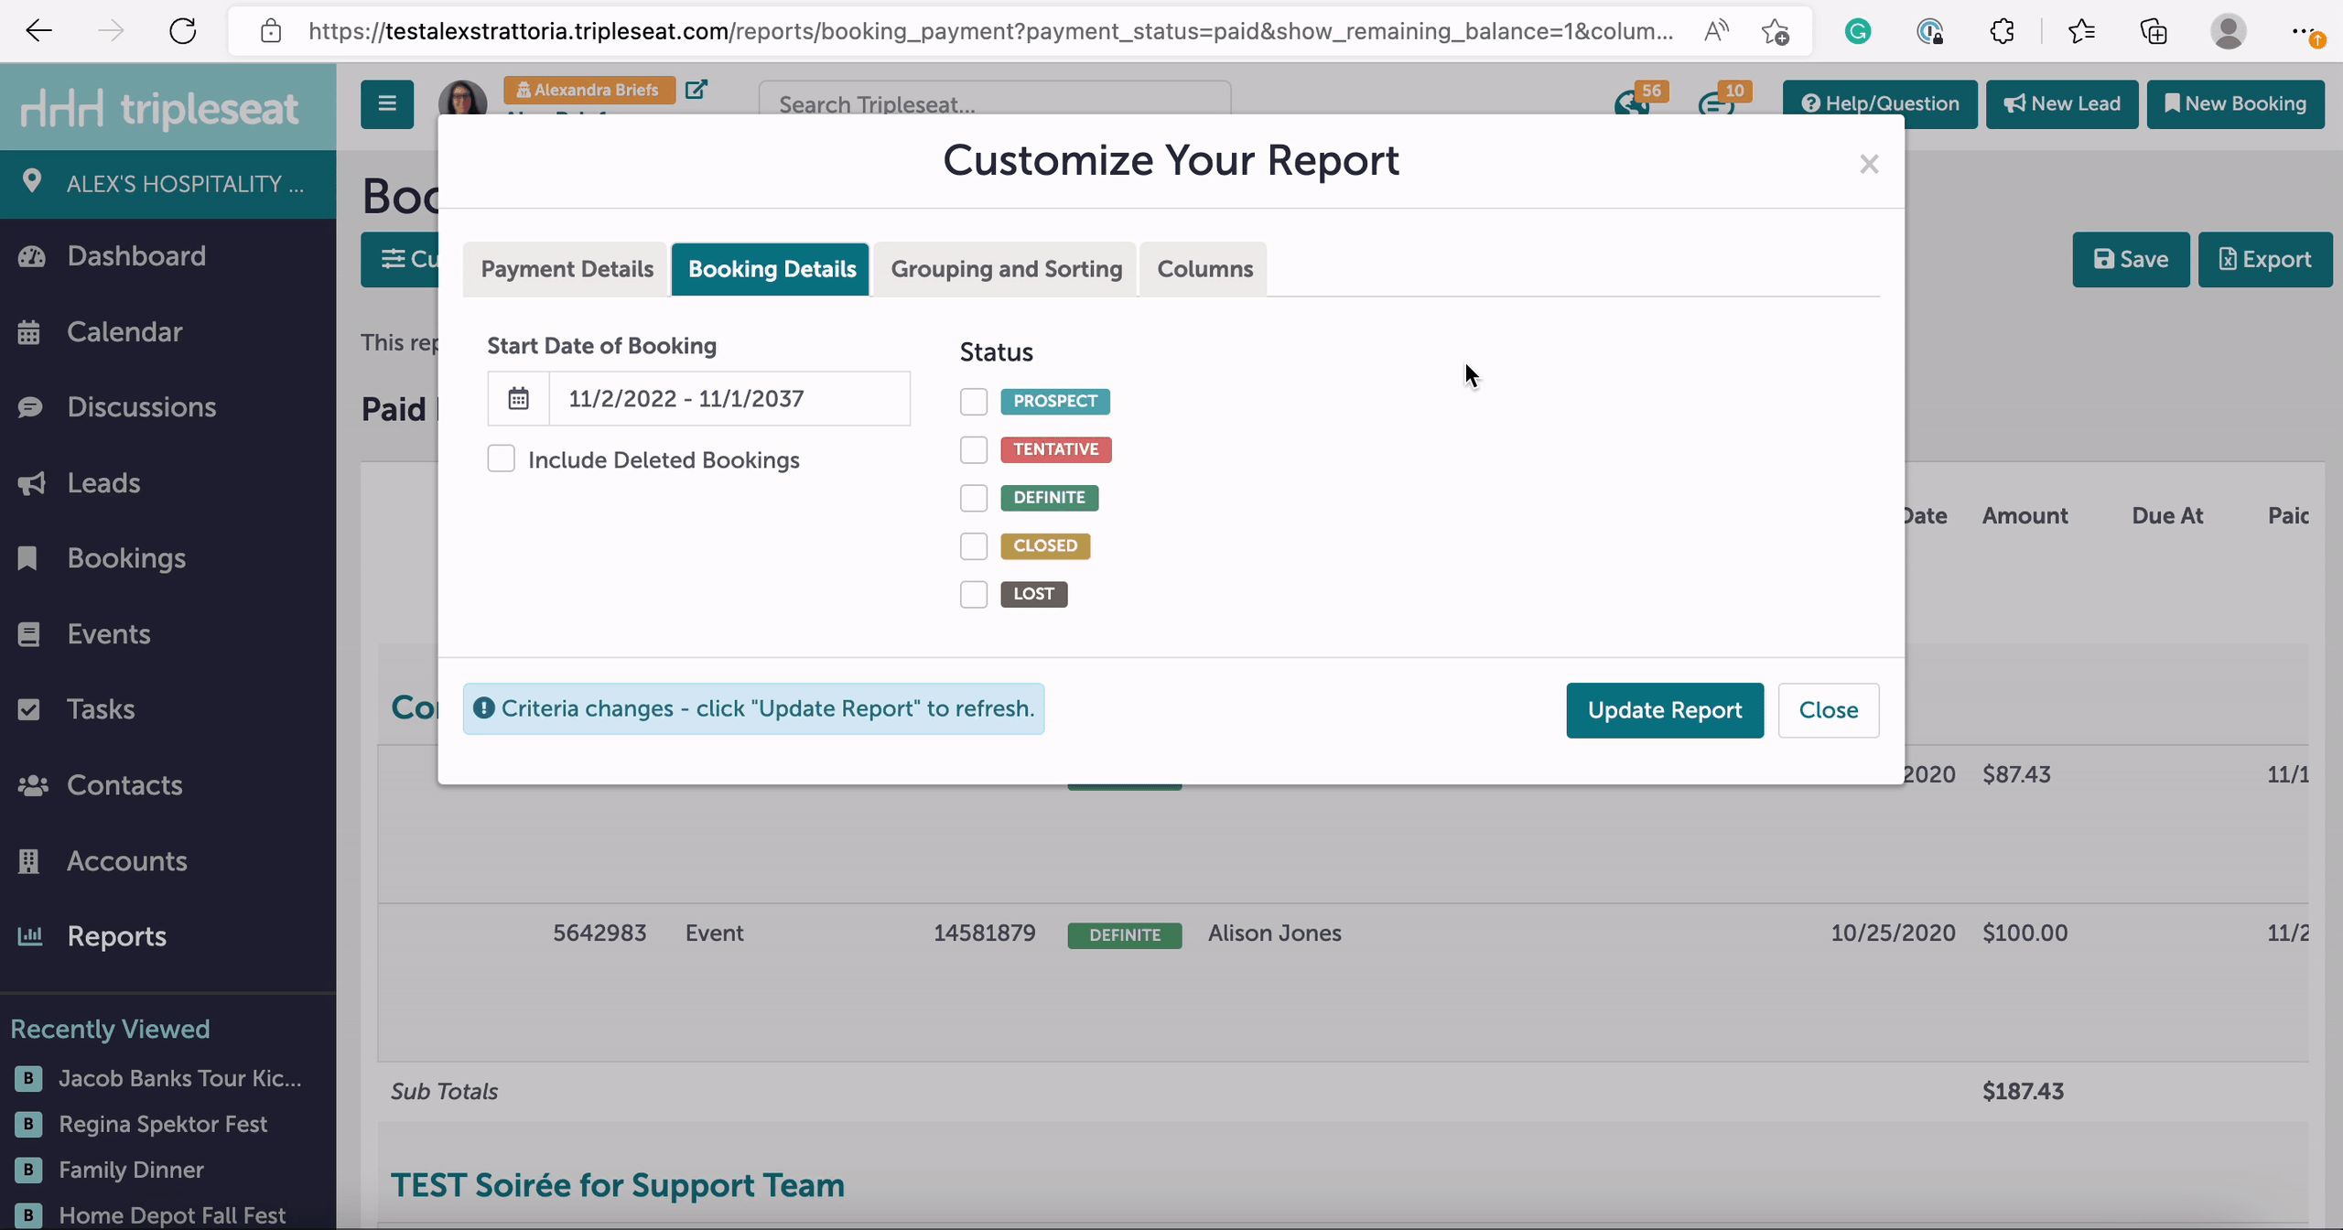
Task: Open recently viewed Regina Spektor Fest
Action: click(x=163, y=1124)
